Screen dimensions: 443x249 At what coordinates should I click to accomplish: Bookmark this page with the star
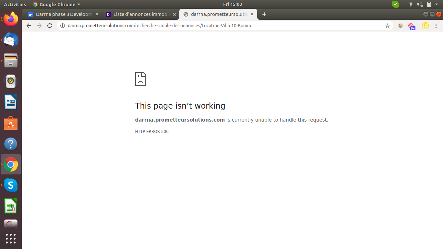388,26
